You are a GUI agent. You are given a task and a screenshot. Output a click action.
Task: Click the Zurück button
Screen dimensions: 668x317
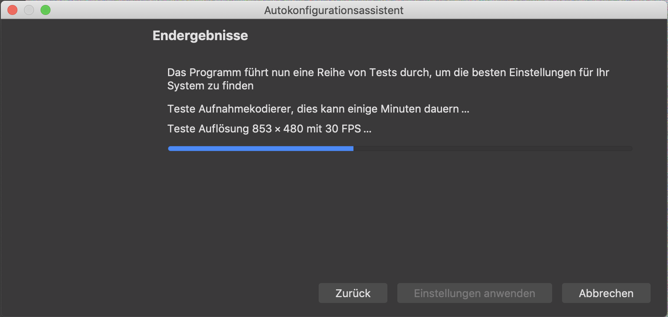click(353, 293)
